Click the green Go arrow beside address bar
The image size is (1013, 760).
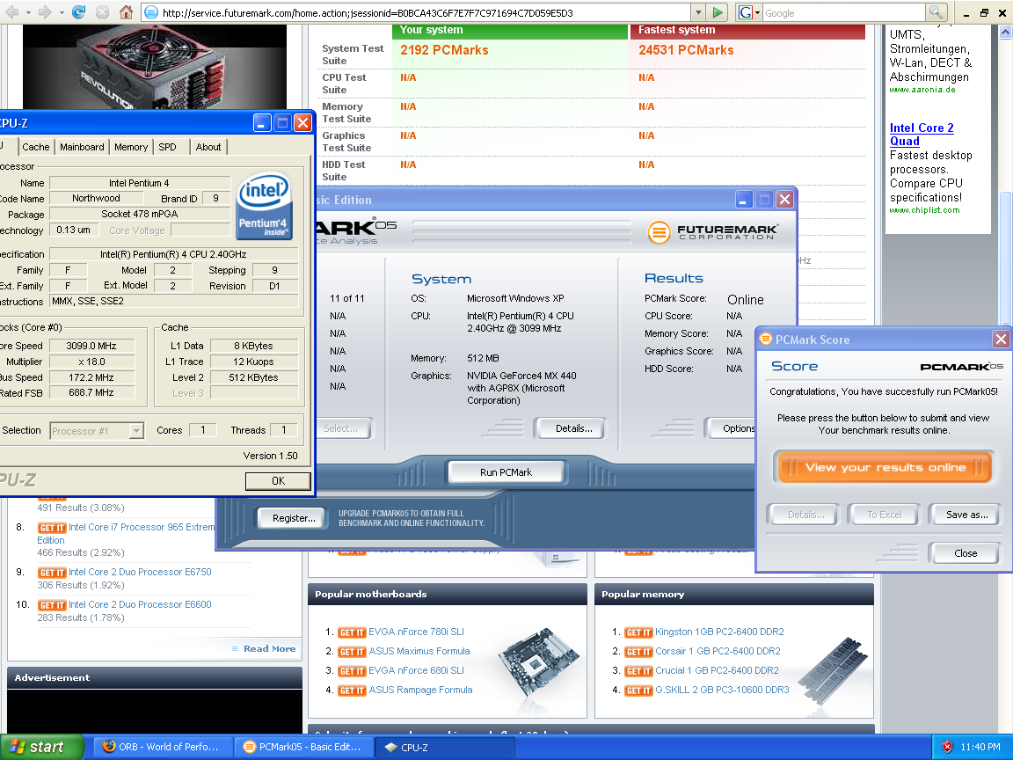point(718,12)
